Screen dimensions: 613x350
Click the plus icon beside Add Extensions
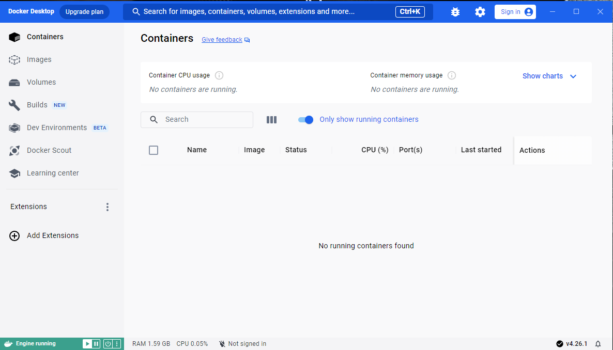pos(14,235)
